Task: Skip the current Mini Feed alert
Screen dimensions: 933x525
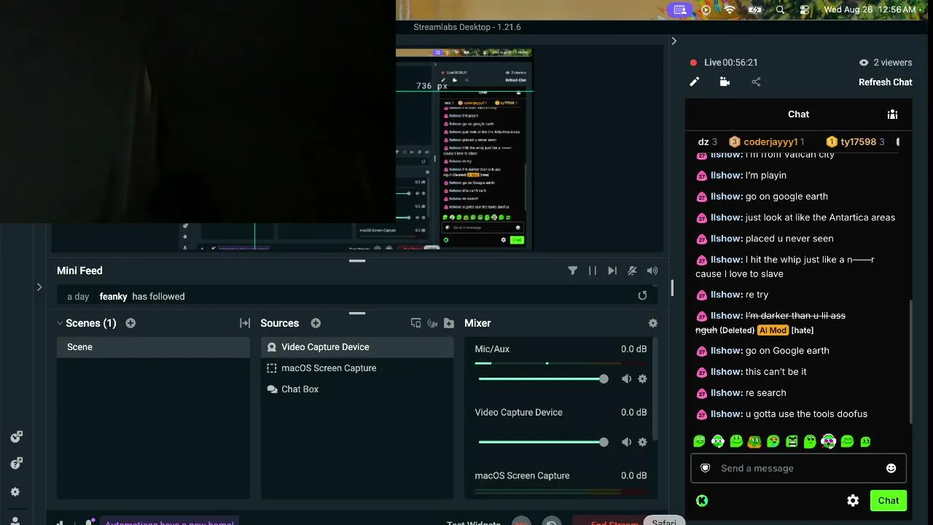Action: click(x=612, y=271)
